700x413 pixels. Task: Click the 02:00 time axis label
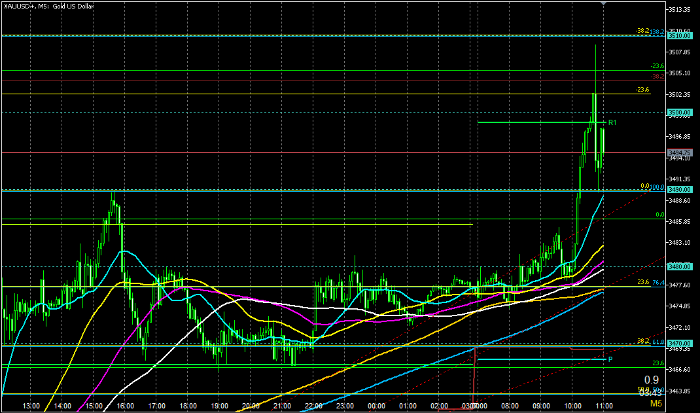[439, 406]
